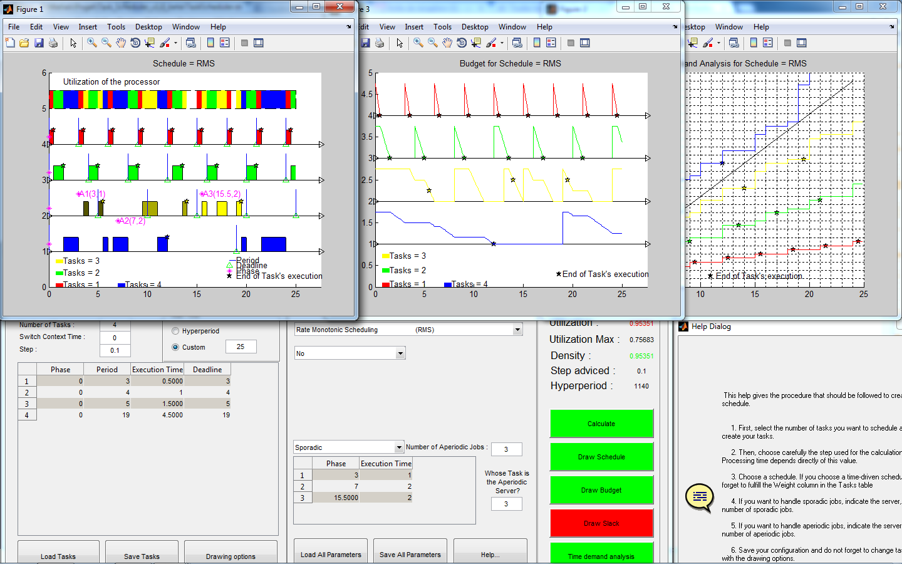Open the Insert menu in Figure 1
Image resolution: width=902 pixels, height=564 pixels.
(88, 27)
